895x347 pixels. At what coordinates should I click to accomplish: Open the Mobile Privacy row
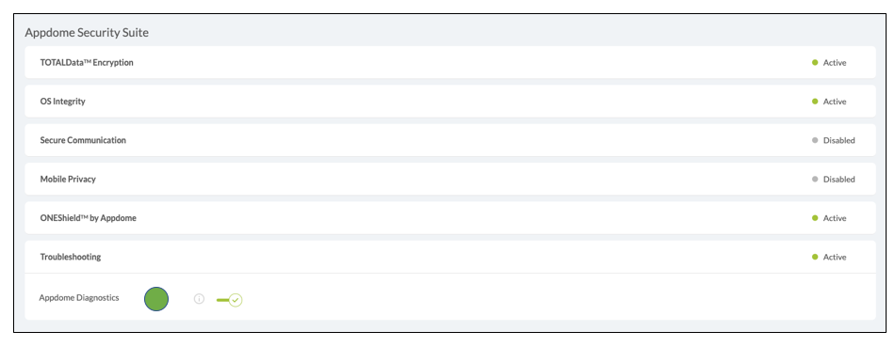click(x=449, y=179)
